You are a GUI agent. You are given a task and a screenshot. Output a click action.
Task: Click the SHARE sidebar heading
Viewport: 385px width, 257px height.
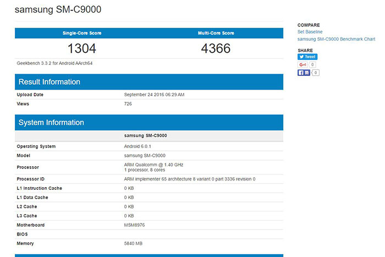305,51
